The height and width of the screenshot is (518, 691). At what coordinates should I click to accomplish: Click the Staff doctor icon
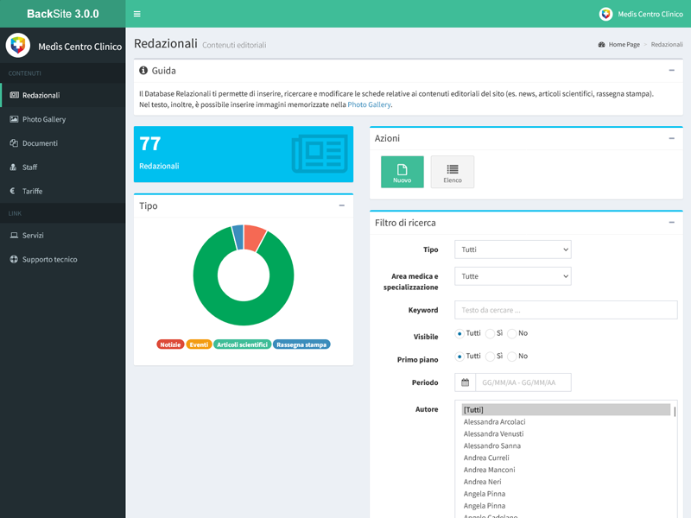pyautogui.click(x=13, y=167)
